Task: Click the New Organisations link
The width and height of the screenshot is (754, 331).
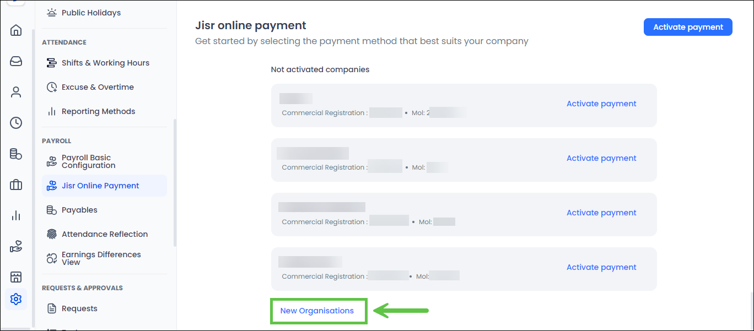Action: [x=317, y=311]
